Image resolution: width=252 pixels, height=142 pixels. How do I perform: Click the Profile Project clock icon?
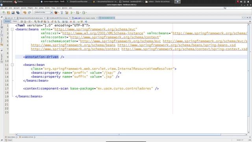pos(83,13)
